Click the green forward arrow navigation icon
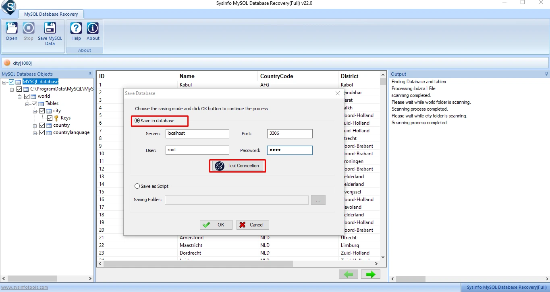550x292 pixels. (x=370, y=274)
